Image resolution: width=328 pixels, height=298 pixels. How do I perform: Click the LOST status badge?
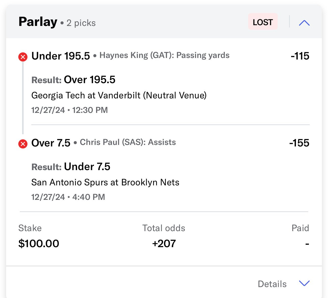263,22
